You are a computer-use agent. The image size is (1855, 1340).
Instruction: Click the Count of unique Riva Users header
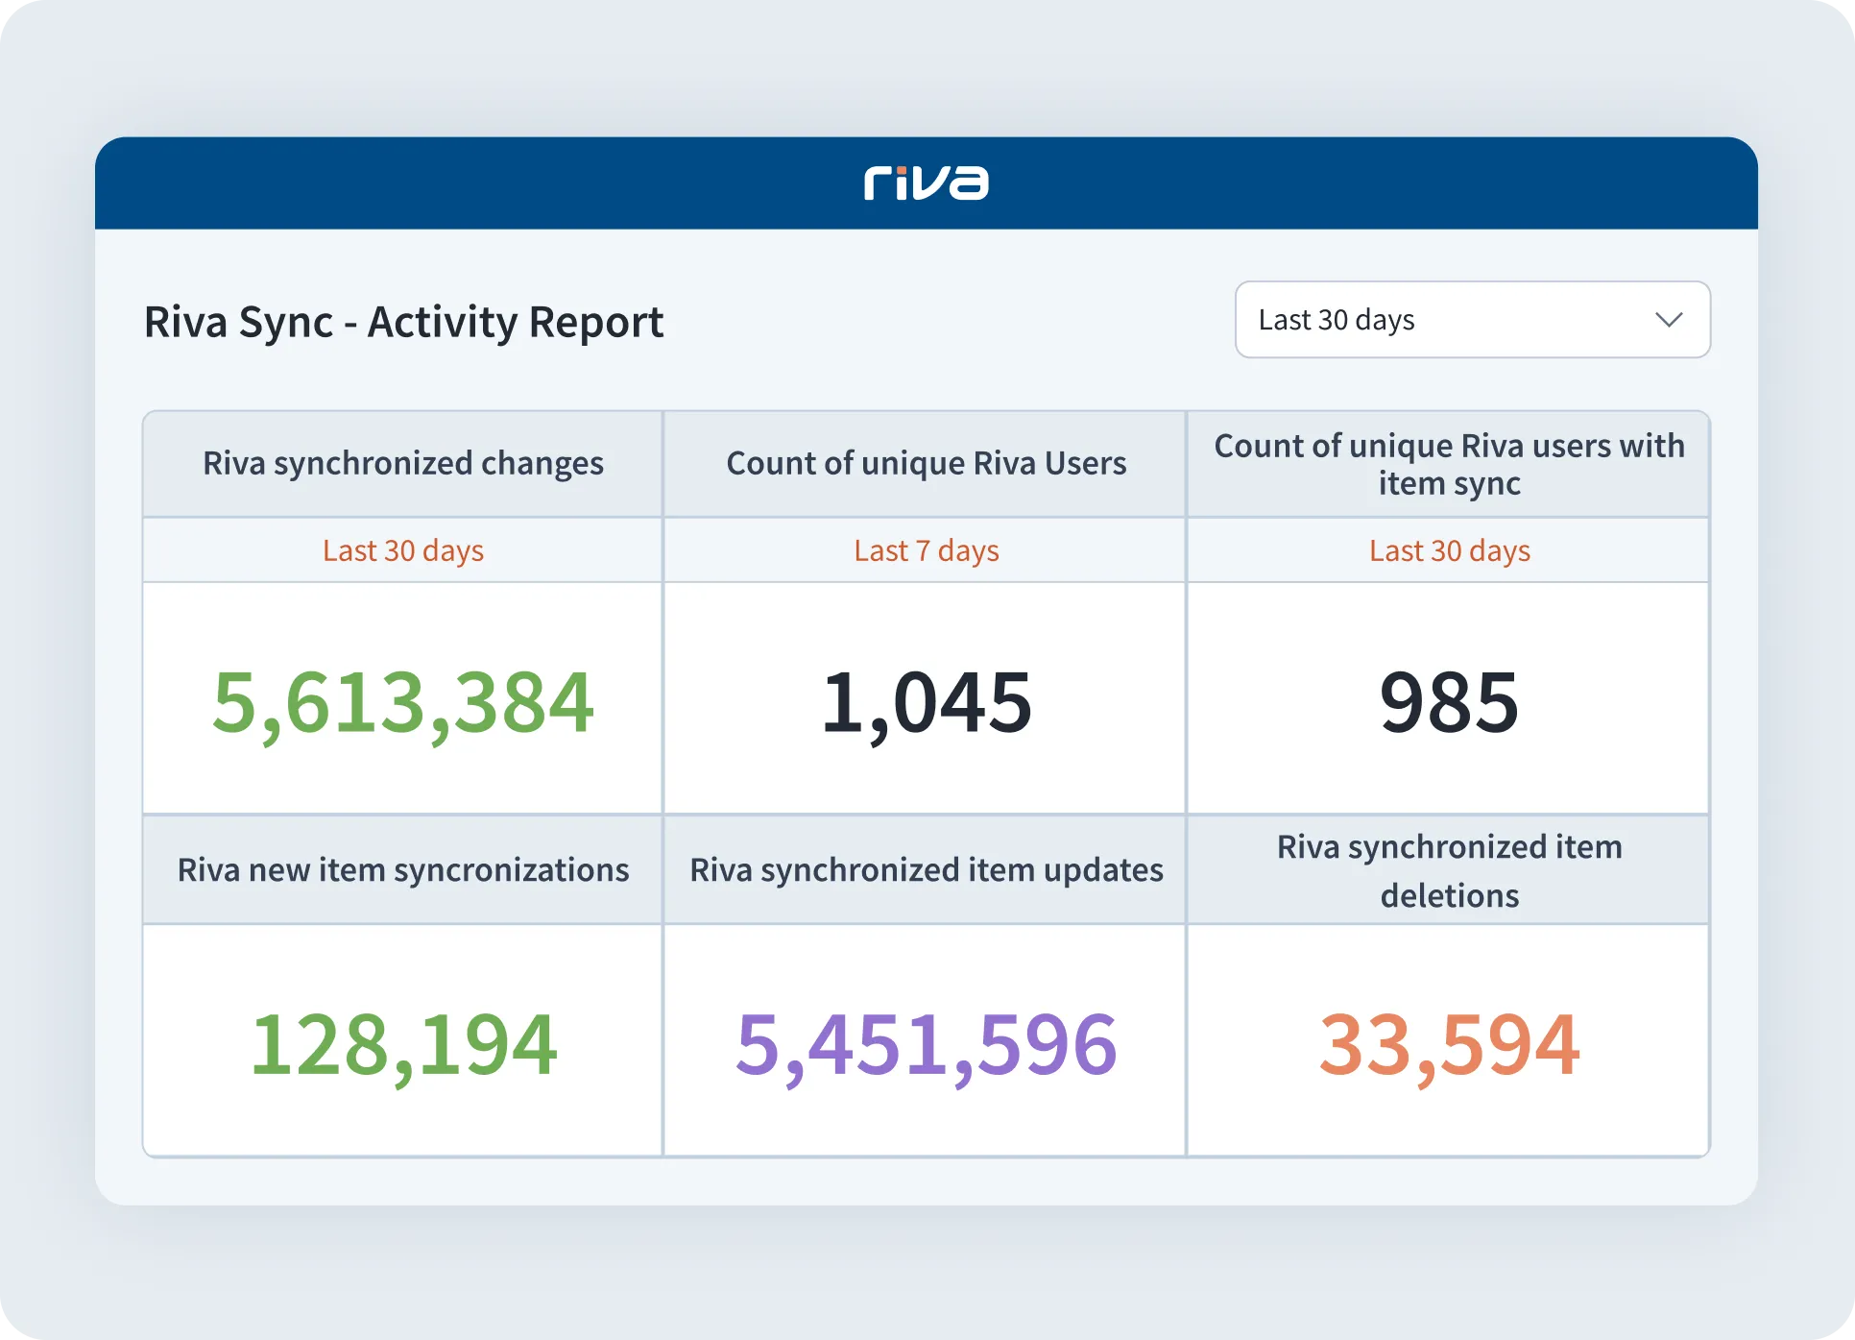point(927,463)
